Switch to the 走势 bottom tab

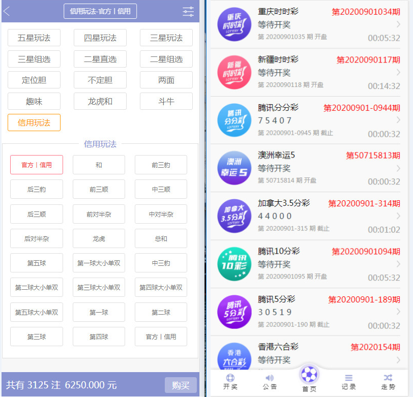coord(388,382)
